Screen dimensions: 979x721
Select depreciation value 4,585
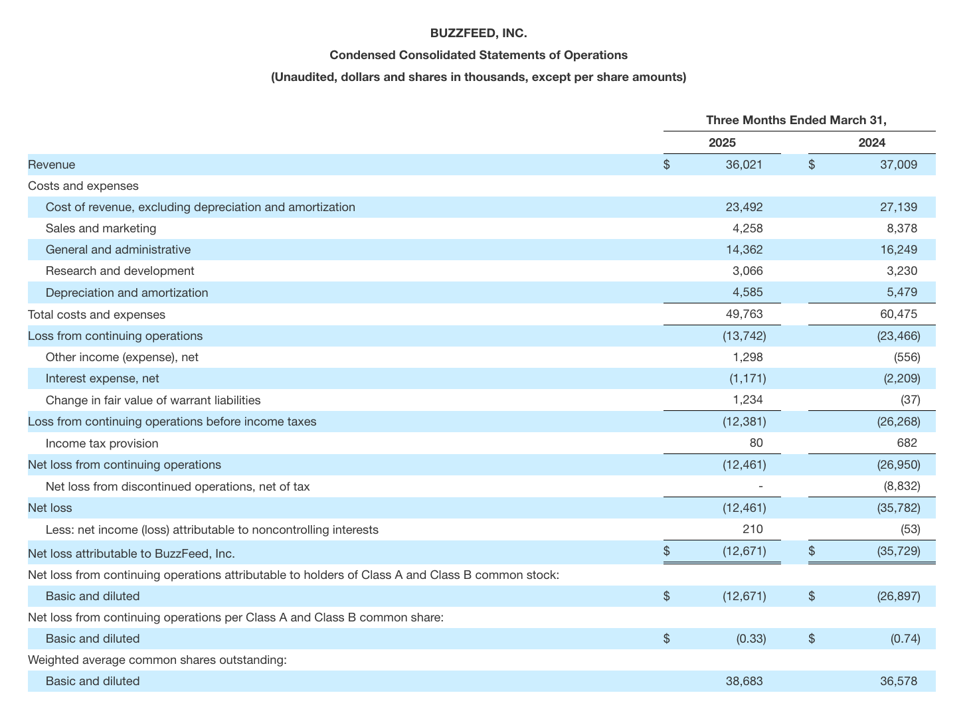coord(747,293)
